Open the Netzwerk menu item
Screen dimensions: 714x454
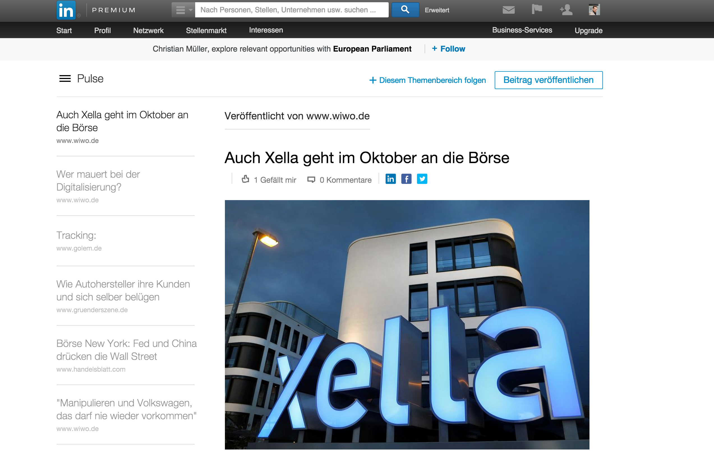148,31
